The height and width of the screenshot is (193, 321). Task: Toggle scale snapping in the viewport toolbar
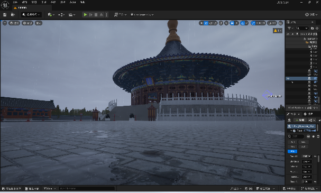(x=253, y=23)
